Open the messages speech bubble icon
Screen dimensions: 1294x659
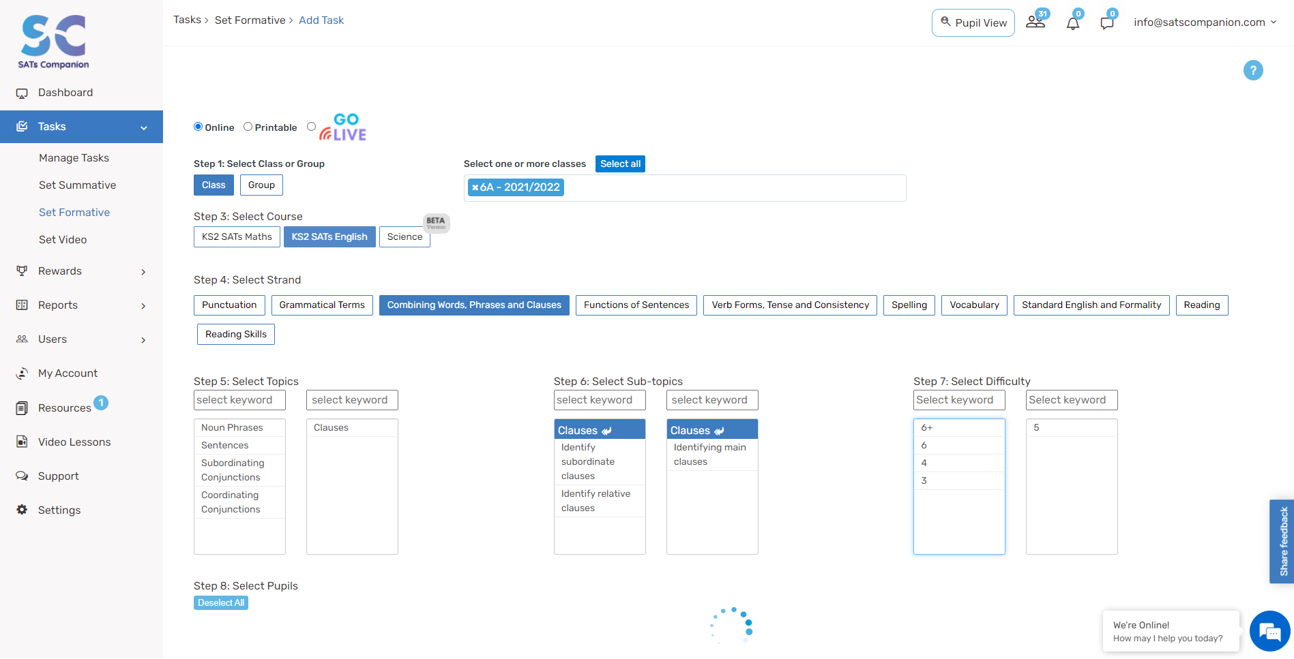[x=1107, y=23]
